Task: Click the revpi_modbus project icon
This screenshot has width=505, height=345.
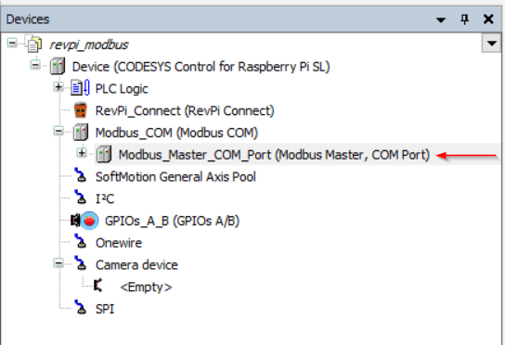Action: tap(33, 45)
